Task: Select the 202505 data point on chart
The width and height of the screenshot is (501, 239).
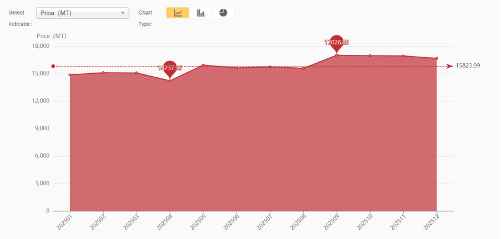Action: tap(203, 65)
